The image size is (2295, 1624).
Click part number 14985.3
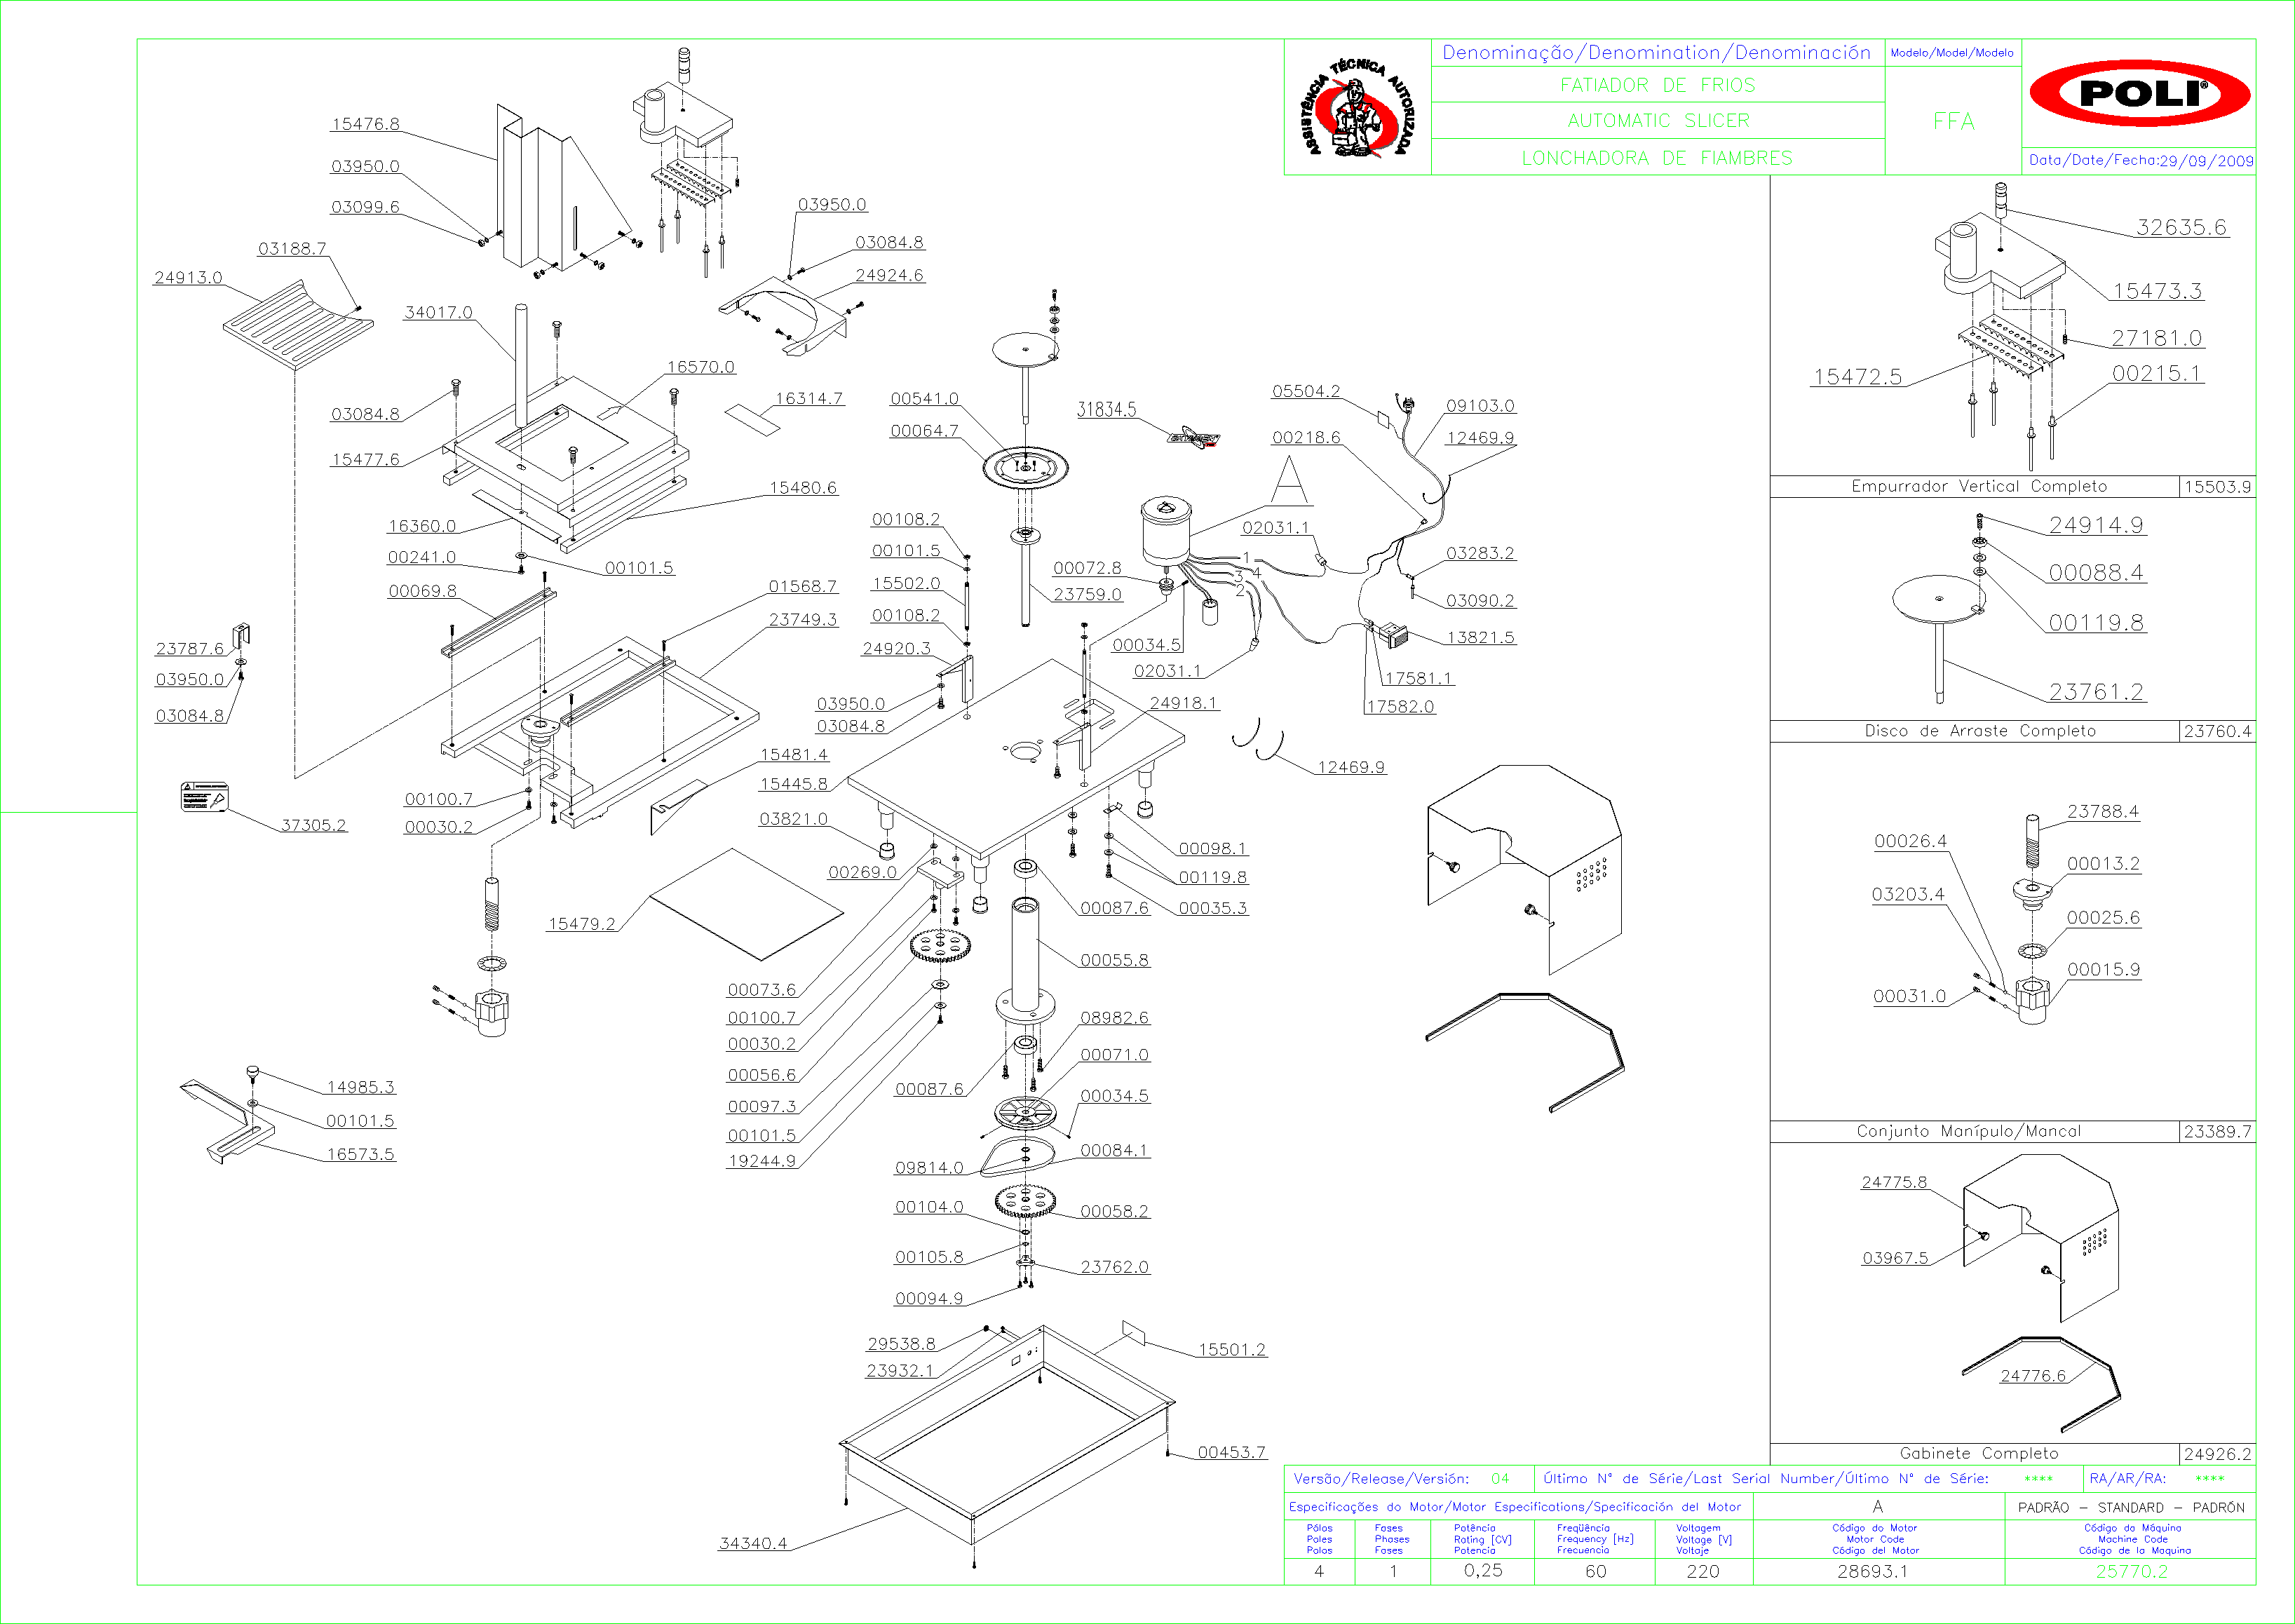(360, 1087)
